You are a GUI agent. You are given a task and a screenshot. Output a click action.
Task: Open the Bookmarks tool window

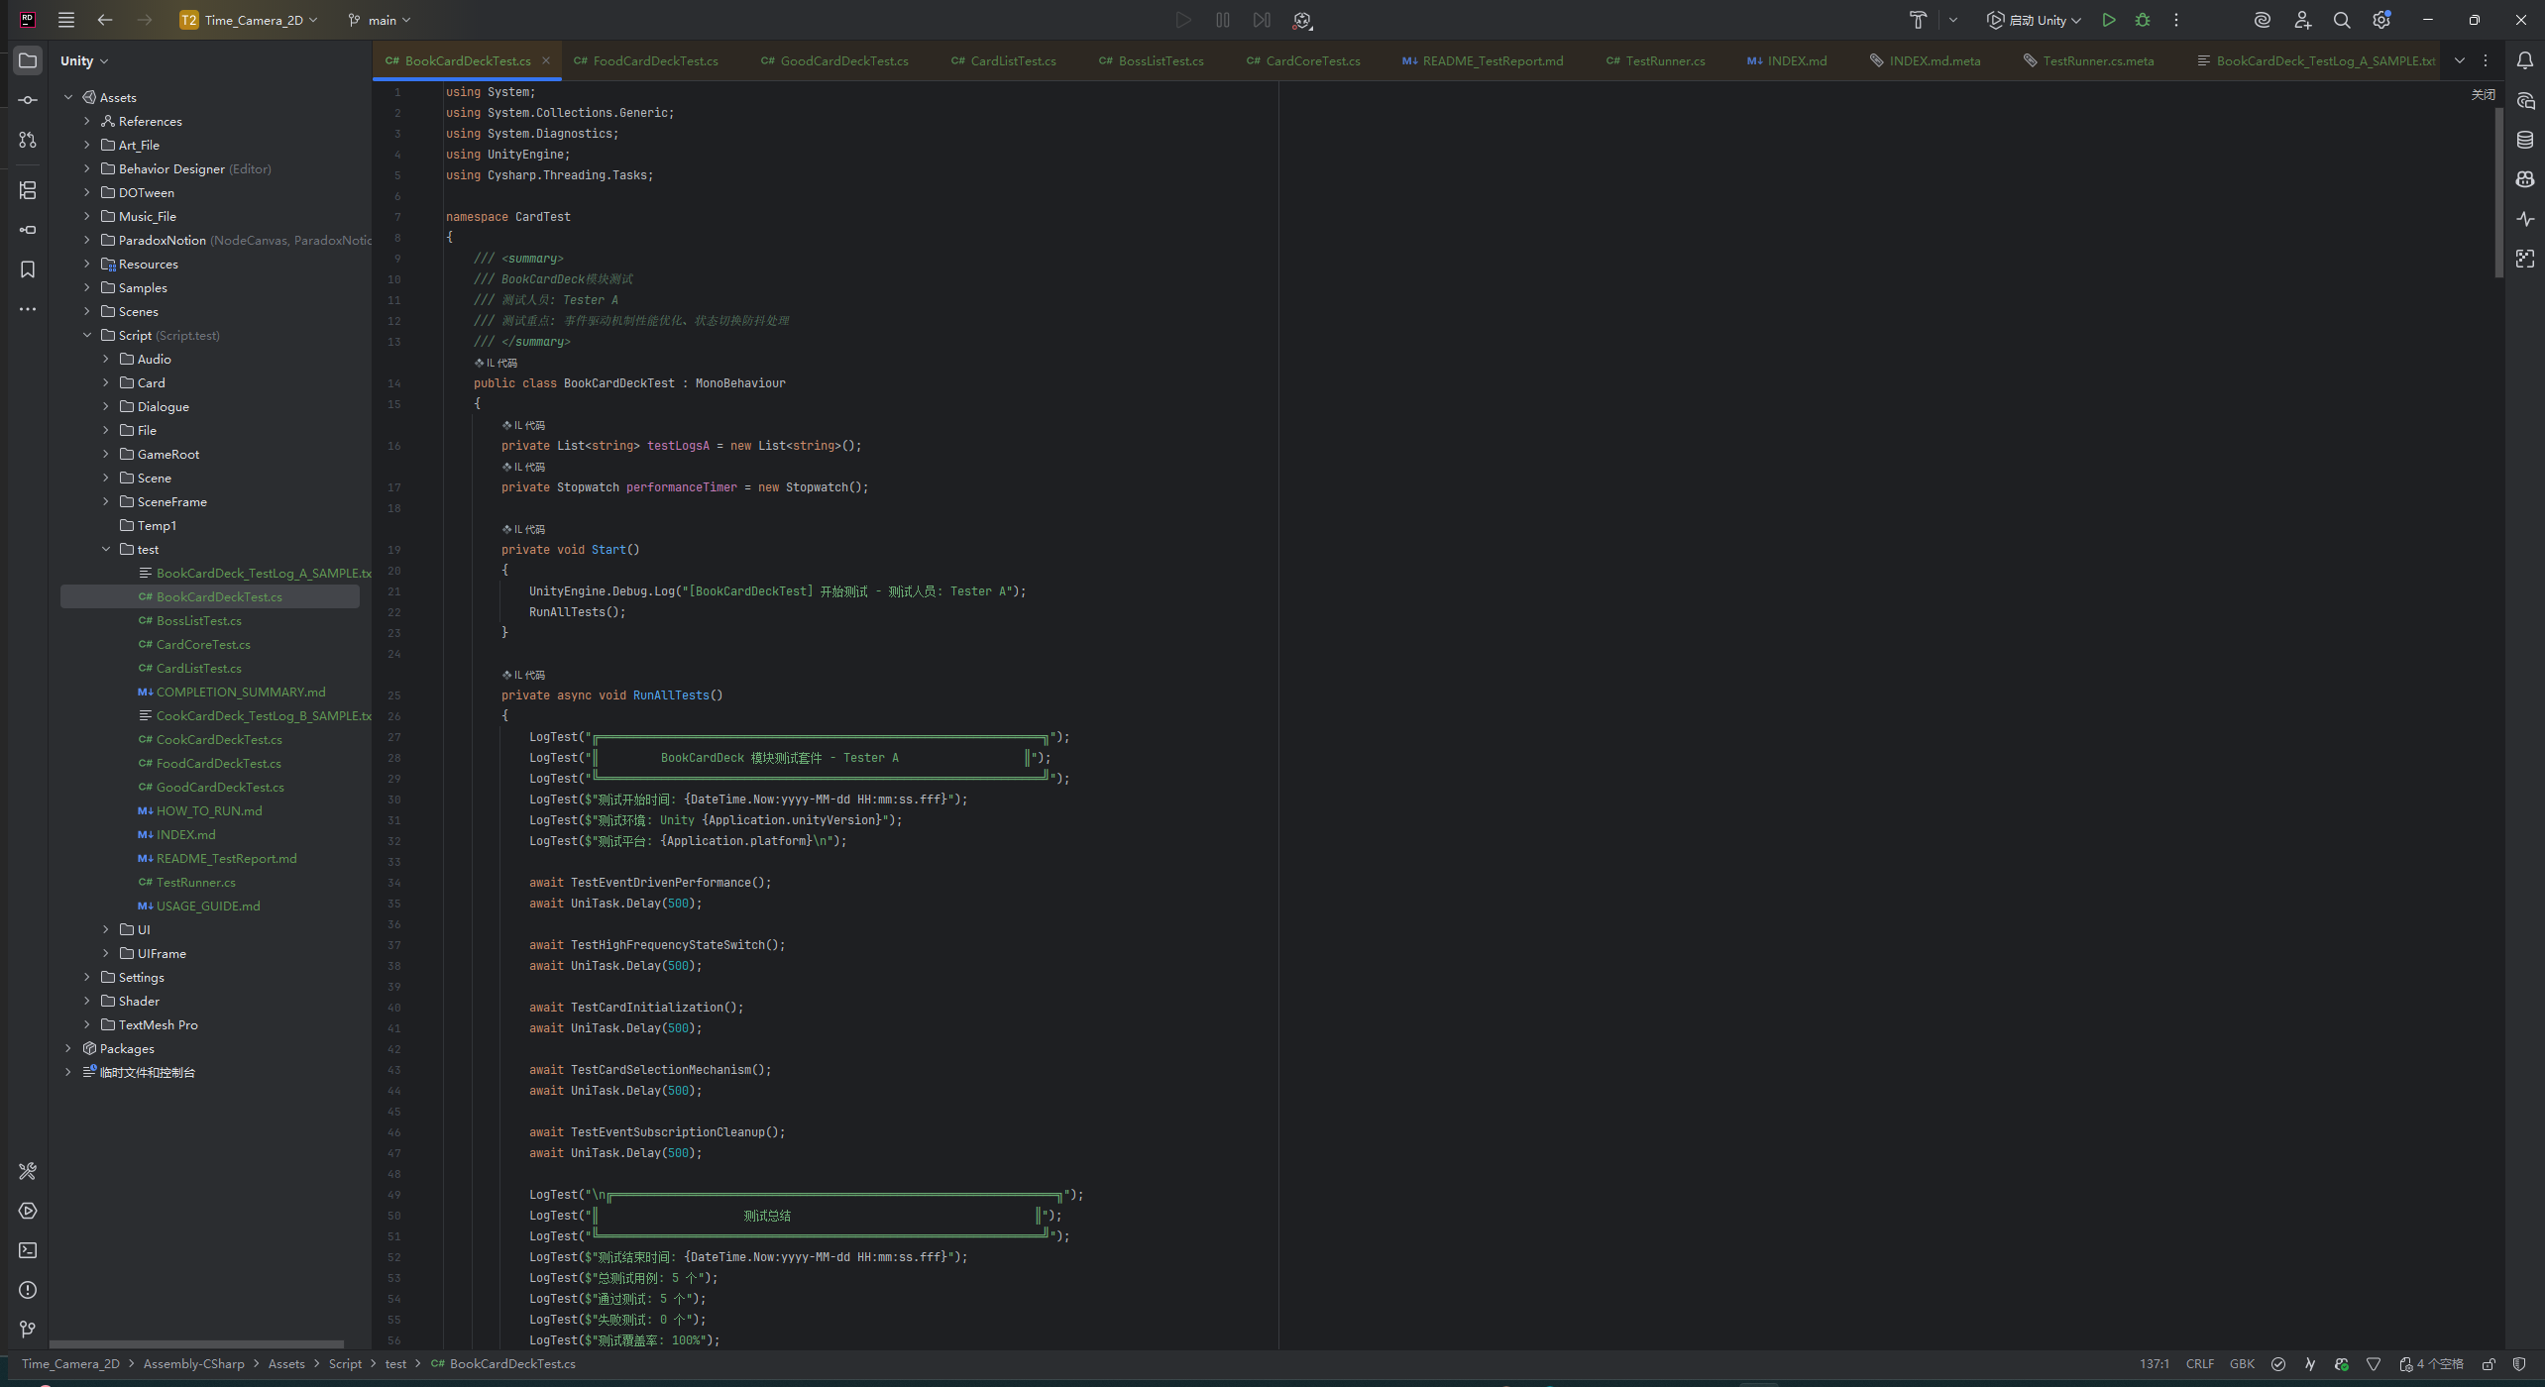[28, 269]
